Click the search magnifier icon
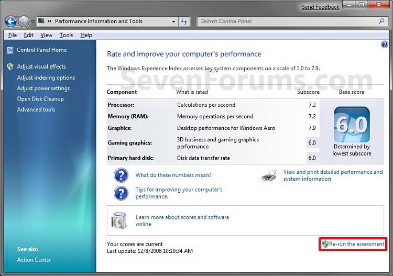This screenshot has width=393, height=276. [x=381, y=21]
